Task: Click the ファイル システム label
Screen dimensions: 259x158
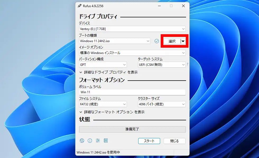Action: coord(90,98)
